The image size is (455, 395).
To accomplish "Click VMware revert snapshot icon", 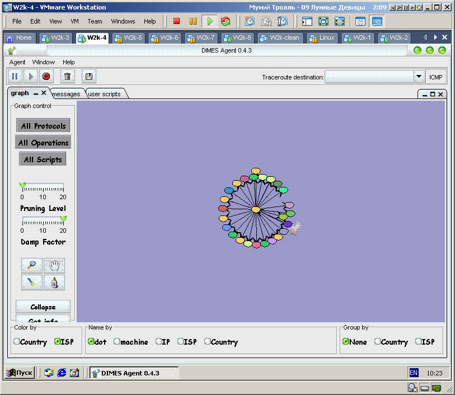I will 266,21.
